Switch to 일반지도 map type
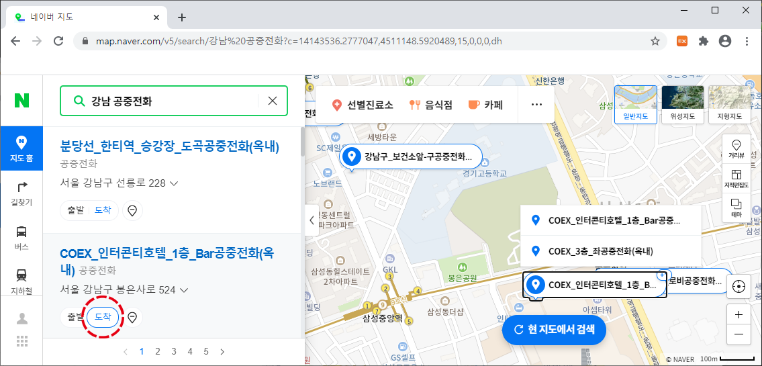This screenshot has height=366, width=762. pyautogui.click(x=636, y=104)
